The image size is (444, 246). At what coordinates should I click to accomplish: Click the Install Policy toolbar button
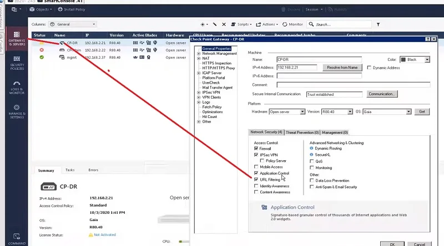coord(72,9)
